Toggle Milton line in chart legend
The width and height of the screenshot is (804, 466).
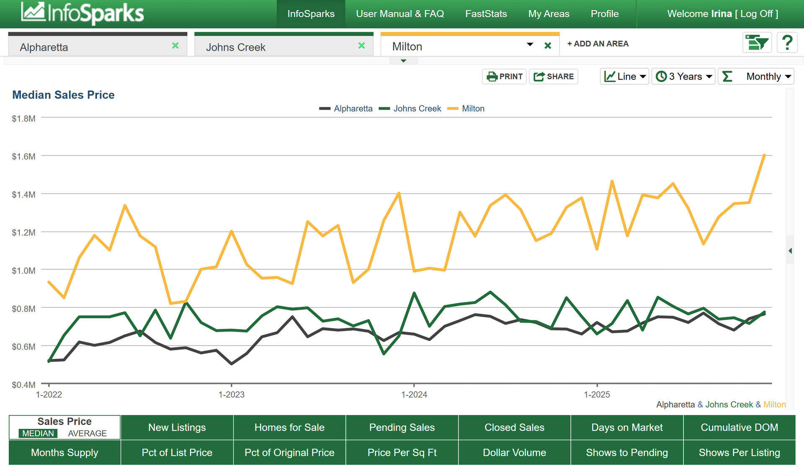coord(473,109)
